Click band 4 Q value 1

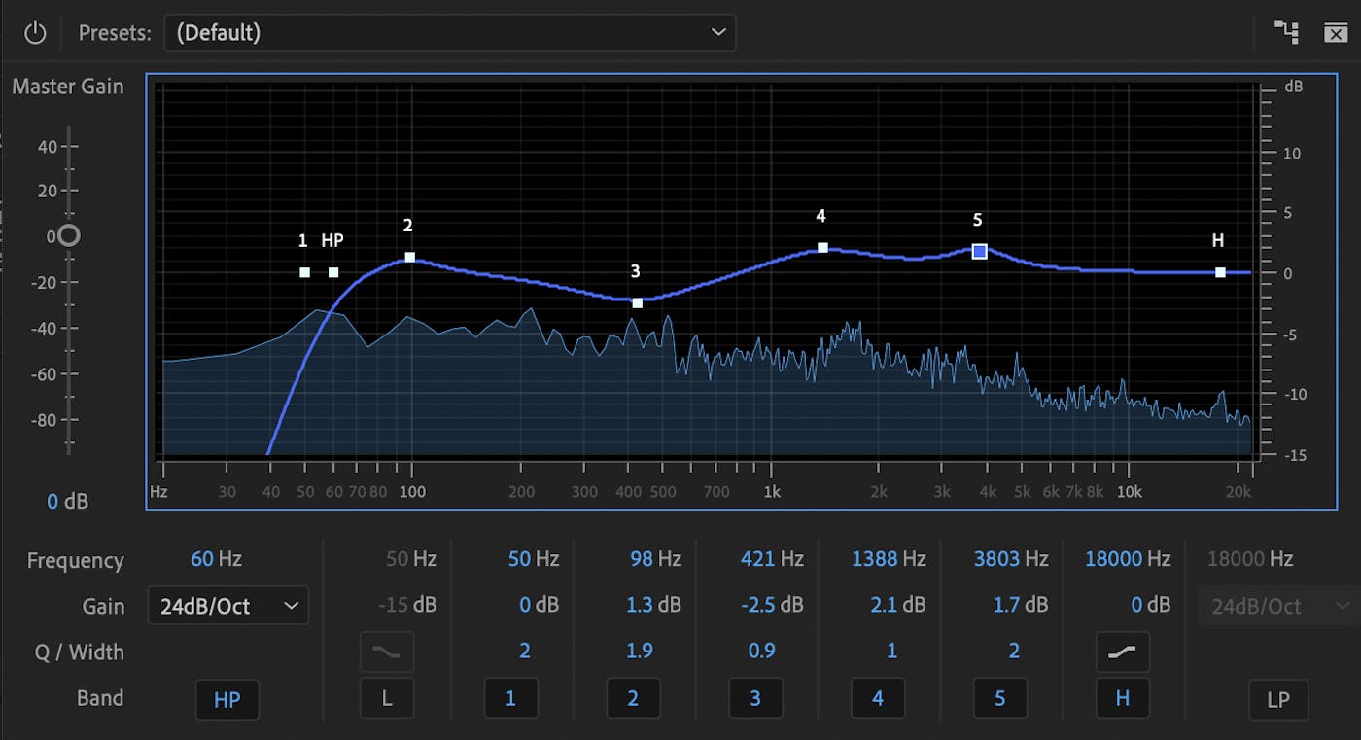891,652
